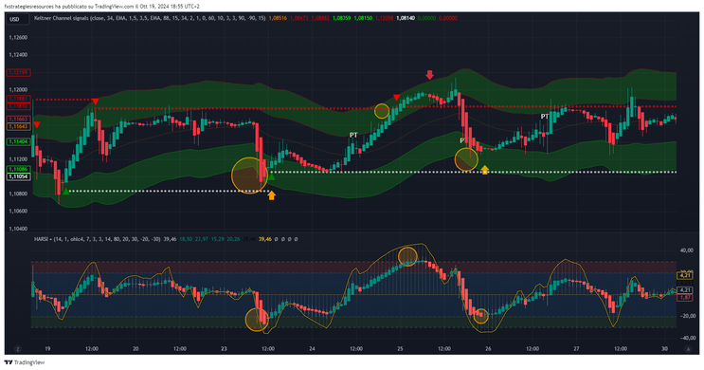Click the small yellow circle on the red dotted line

pos(382,111)
